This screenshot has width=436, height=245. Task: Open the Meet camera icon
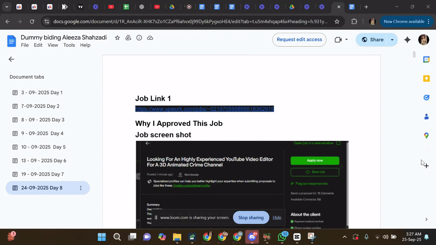pyautogui.click(x=338, y=40)
